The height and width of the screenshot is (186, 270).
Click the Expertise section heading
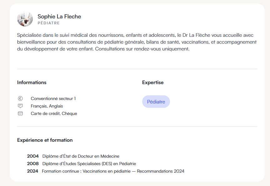point(153,83)
